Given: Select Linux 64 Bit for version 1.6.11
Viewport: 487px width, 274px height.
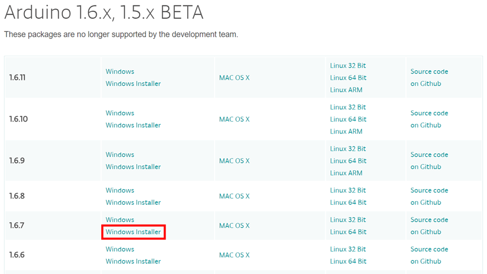Looking at the screenshot, I should pyautogui.click(x=348, y=78).
